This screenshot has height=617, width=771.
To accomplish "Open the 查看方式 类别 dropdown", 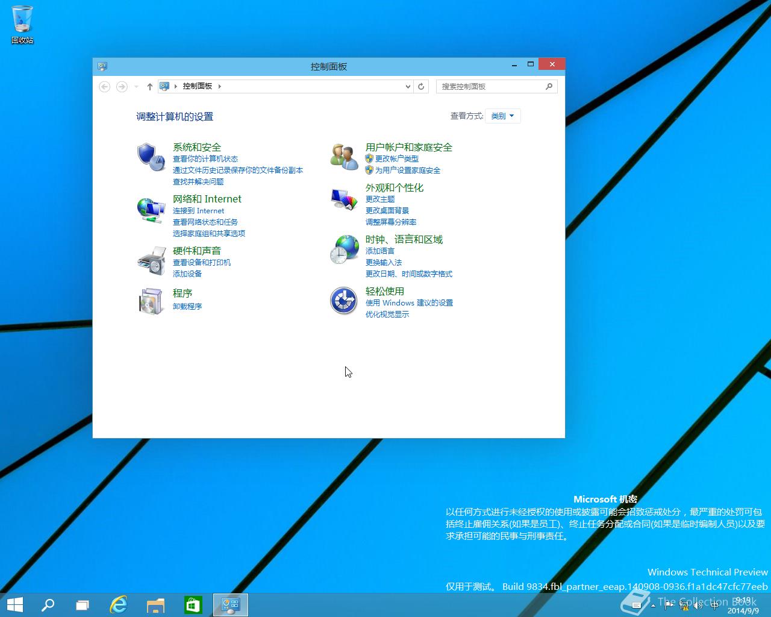I will (502, 116).
